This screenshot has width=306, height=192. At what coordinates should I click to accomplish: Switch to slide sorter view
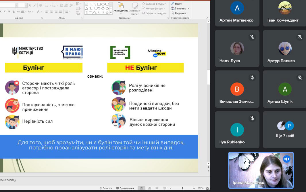pos(149,188)
